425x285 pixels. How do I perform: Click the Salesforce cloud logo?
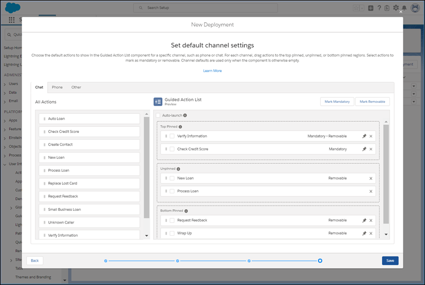[13, 7]
